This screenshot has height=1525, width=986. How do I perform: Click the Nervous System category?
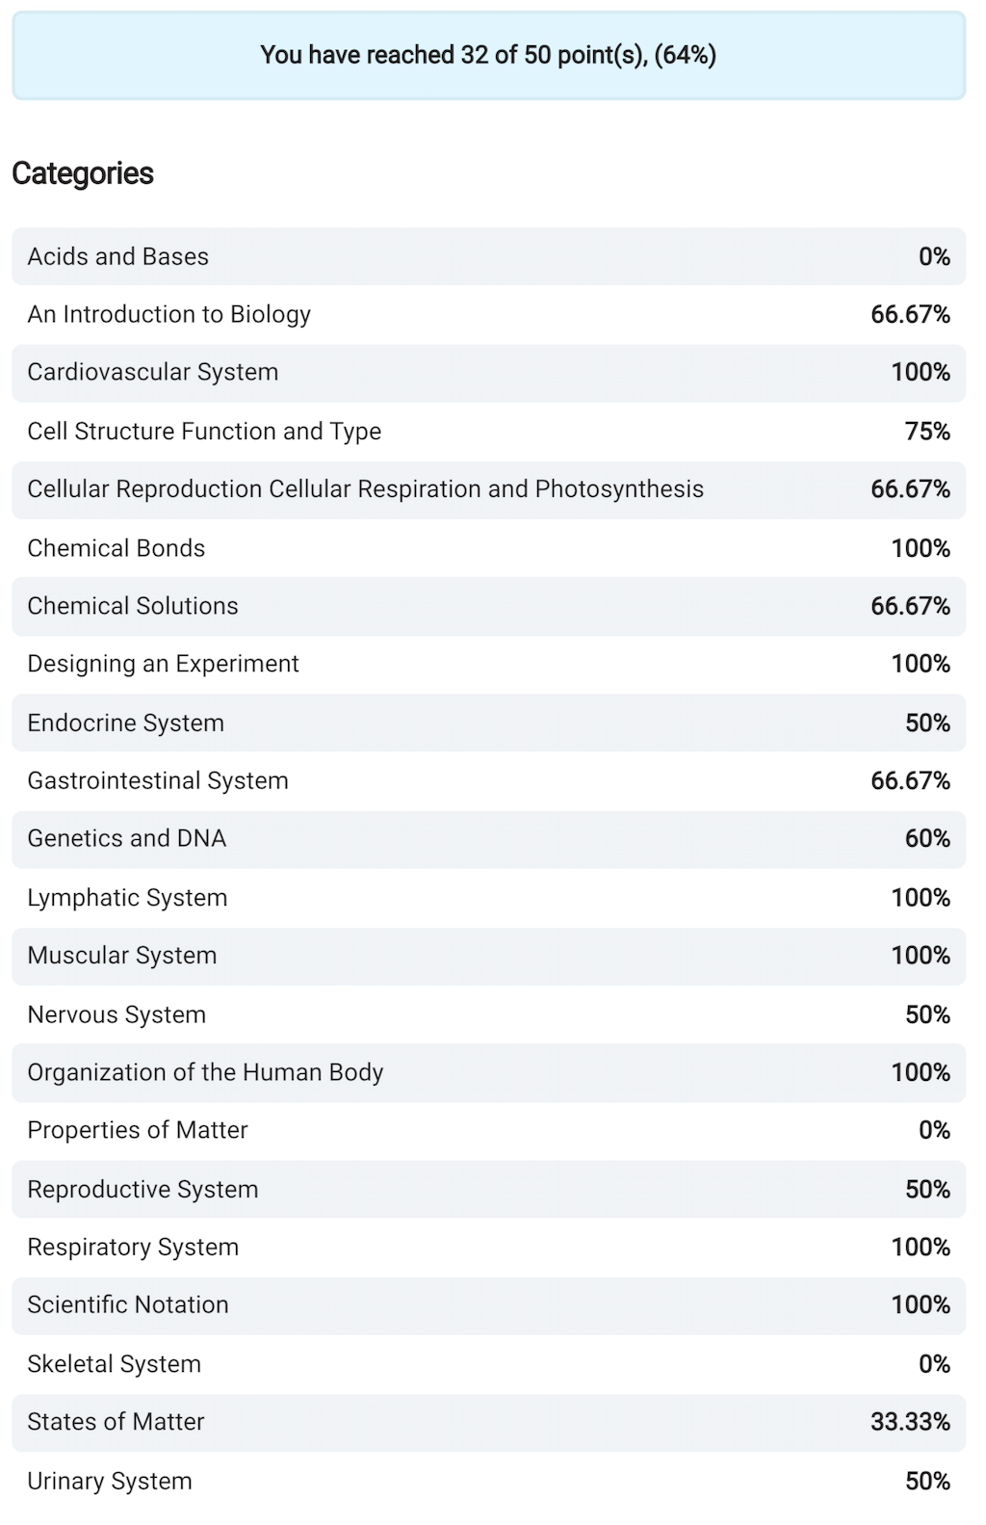coord(117,1014)
